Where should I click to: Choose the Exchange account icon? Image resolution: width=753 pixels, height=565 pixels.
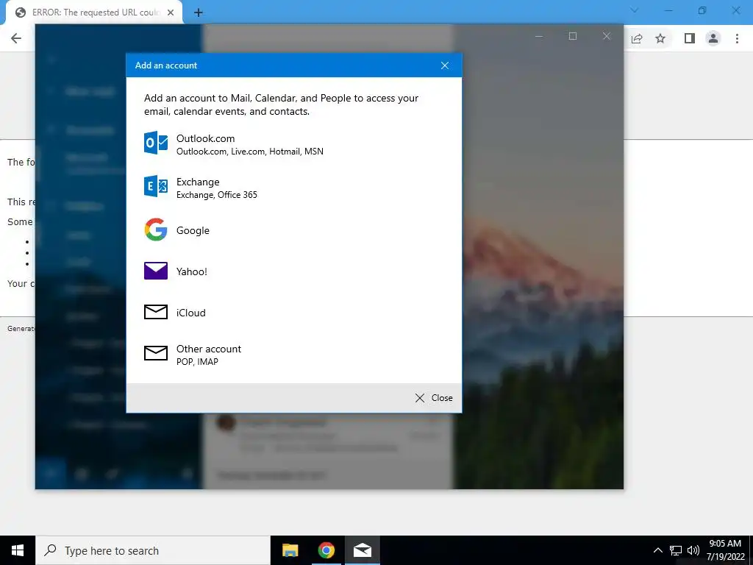click(x=156, y=186)
